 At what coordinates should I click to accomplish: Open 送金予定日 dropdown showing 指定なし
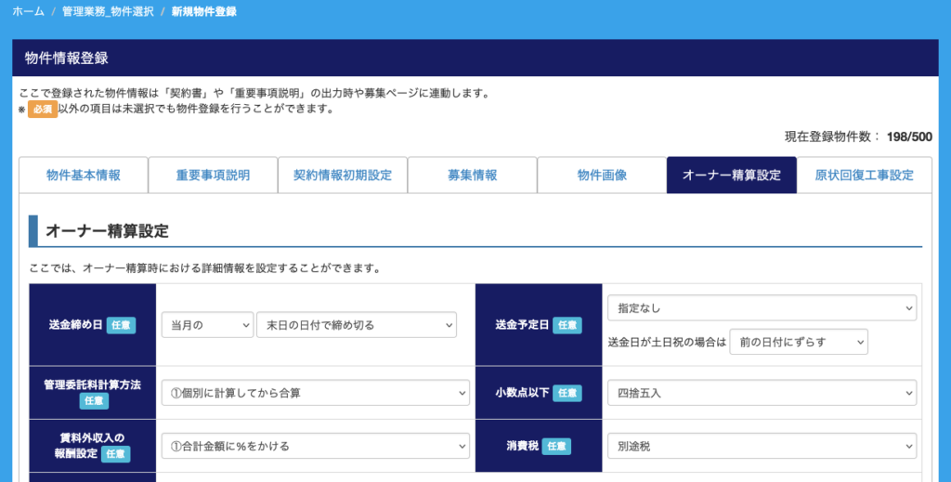pyautogui.click(x=762, y=307)
